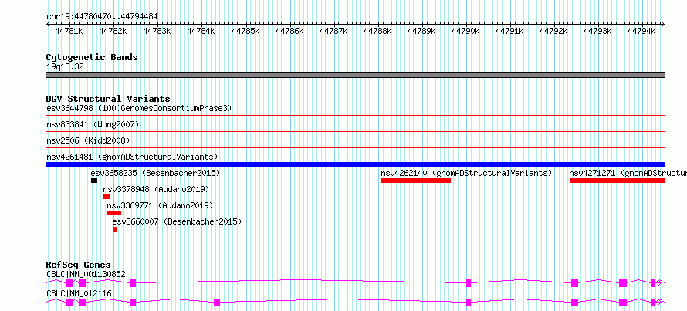Select the Cytogenetic Bands track title
Screen dimensions: 687x311
click(92, 57)
